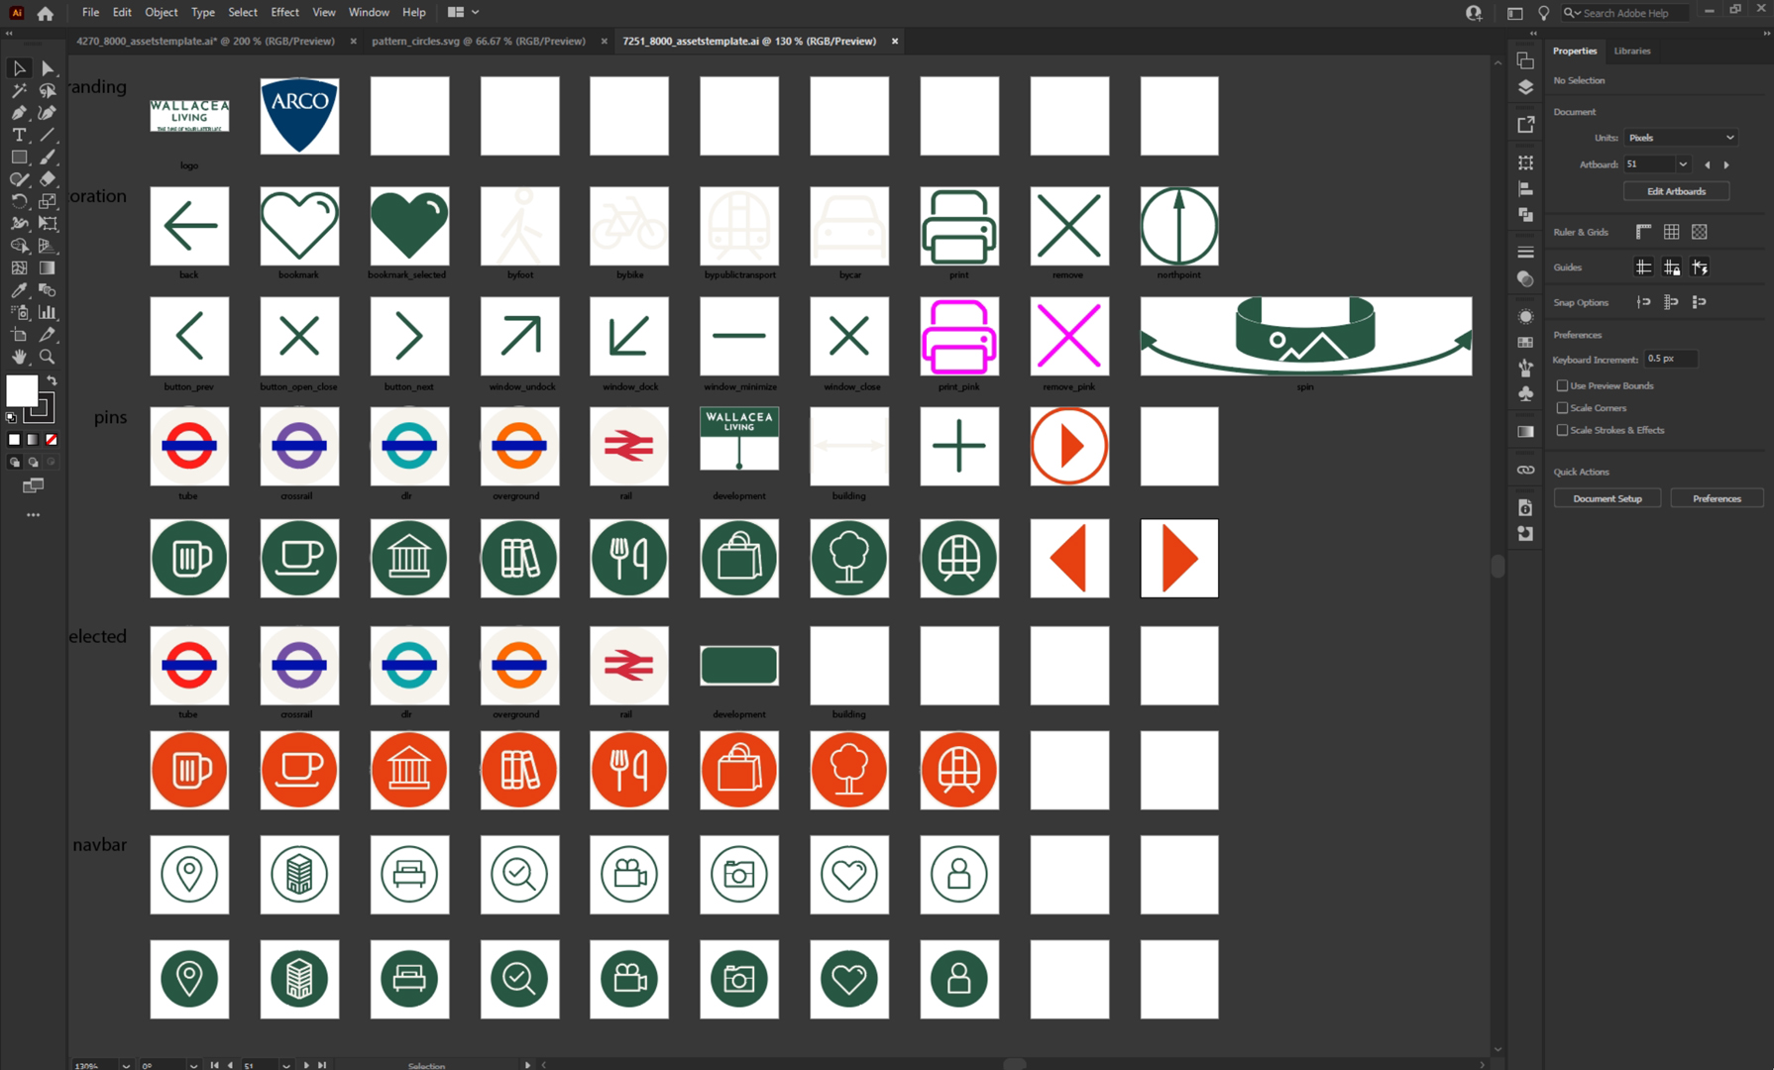Choose the Eyedropper tool
This screenshot has height=1070, width=1774.
click(x=19, y=290)
